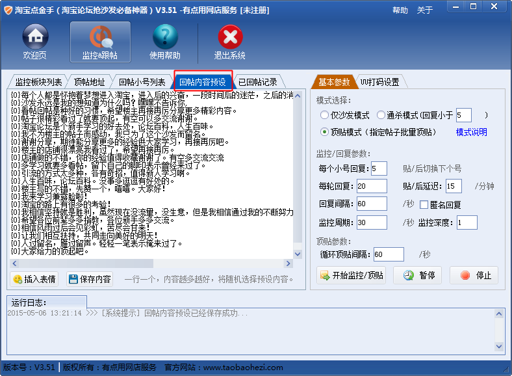Select 仅沙发模式 radio button

[x=324, y=114]
